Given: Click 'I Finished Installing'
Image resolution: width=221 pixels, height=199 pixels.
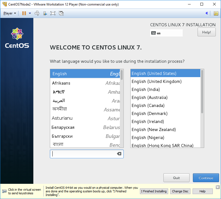Looking at the screenshot, I should click(154, 191).
